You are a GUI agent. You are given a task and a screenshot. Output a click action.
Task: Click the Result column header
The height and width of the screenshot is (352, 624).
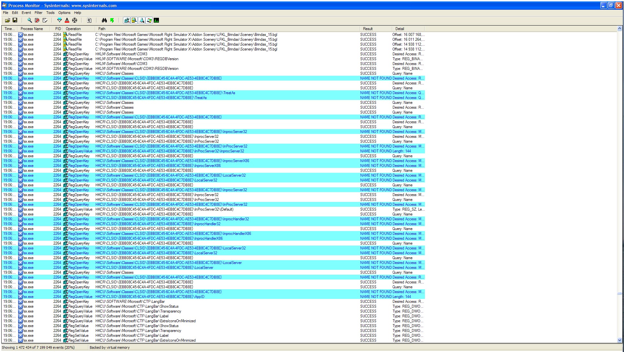point(375,29)
